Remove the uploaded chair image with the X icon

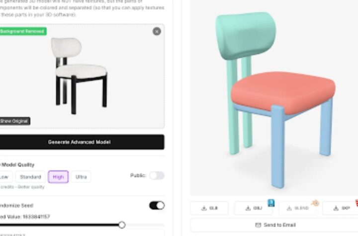(x=157, y=31)
